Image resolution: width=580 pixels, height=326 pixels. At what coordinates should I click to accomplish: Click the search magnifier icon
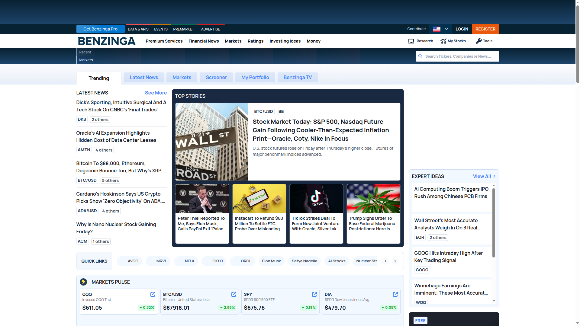tap(420, 56)
